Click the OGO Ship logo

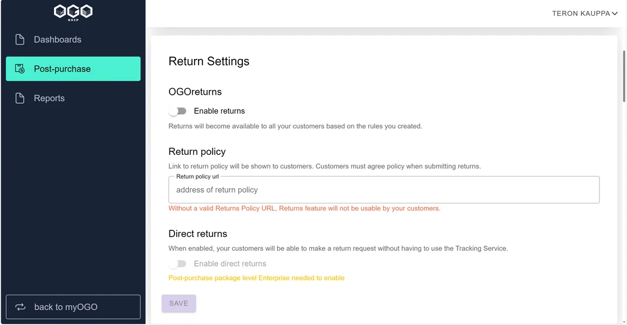coord(73,12)
